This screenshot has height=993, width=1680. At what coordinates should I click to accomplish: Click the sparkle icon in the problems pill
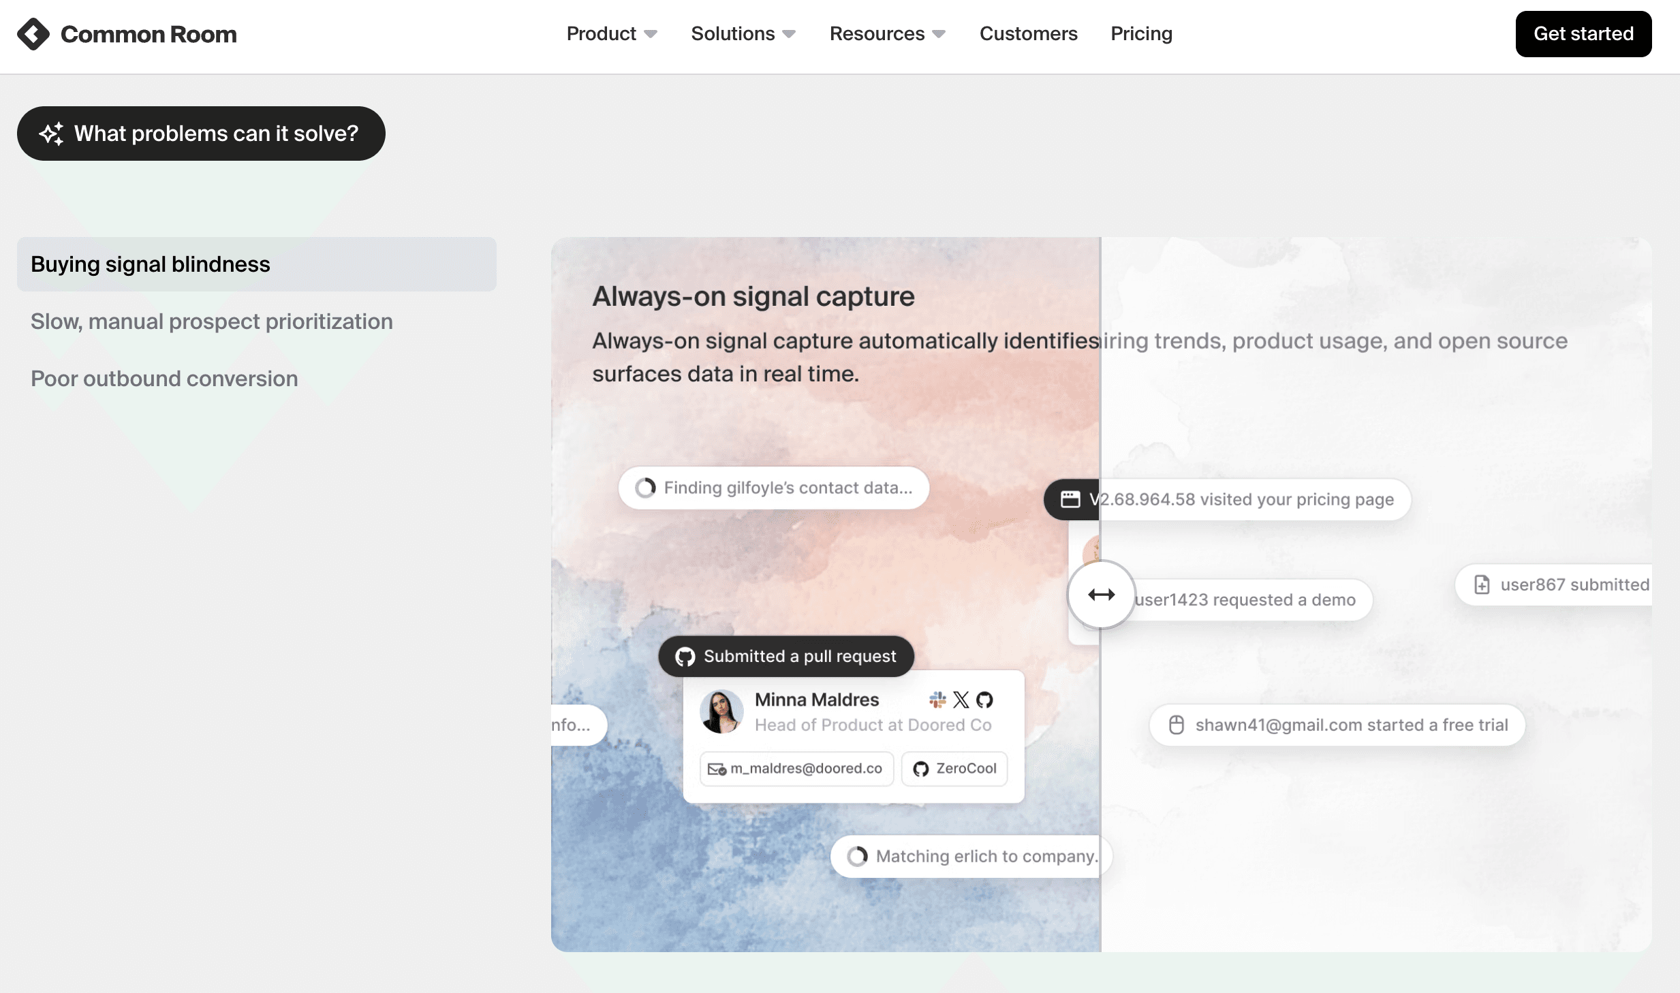coord(51,133)
